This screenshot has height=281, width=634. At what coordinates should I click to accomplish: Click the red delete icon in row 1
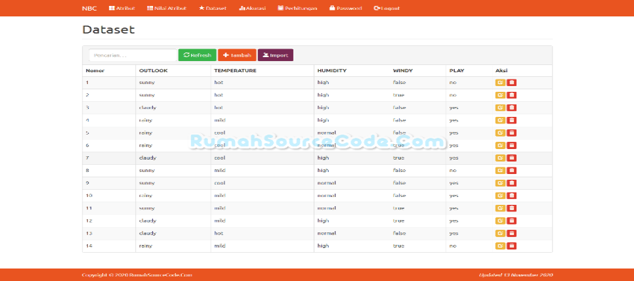[x=512, y=83]
